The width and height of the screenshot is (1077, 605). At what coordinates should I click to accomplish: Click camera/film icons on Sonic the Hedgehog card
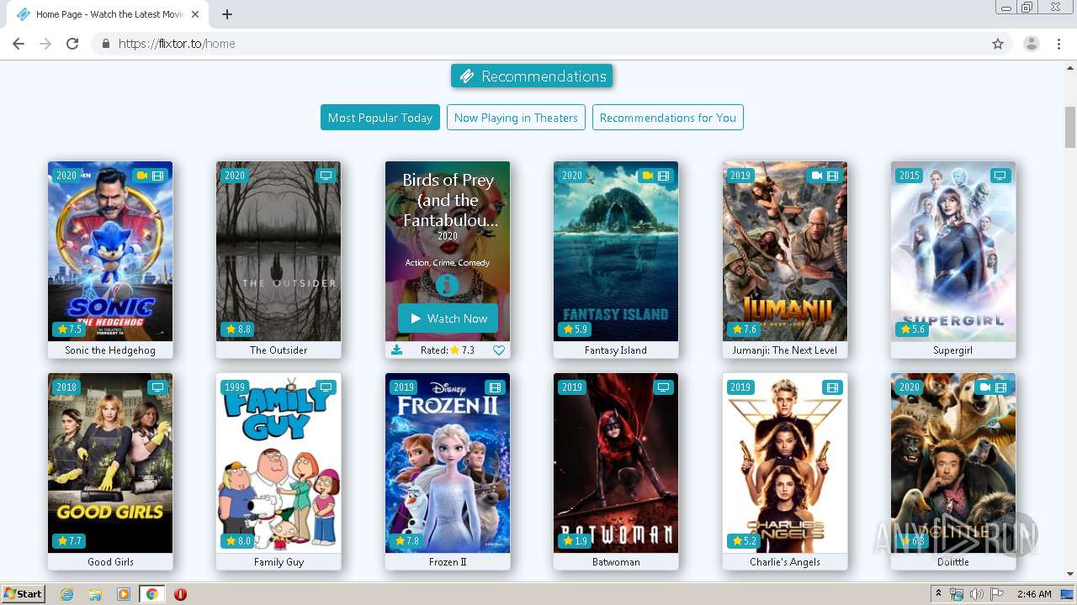pos(150,176)
